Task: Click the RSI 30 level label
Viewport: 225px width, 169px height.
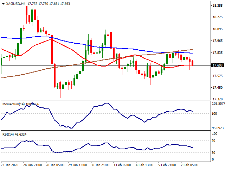Action: [213, 153]
